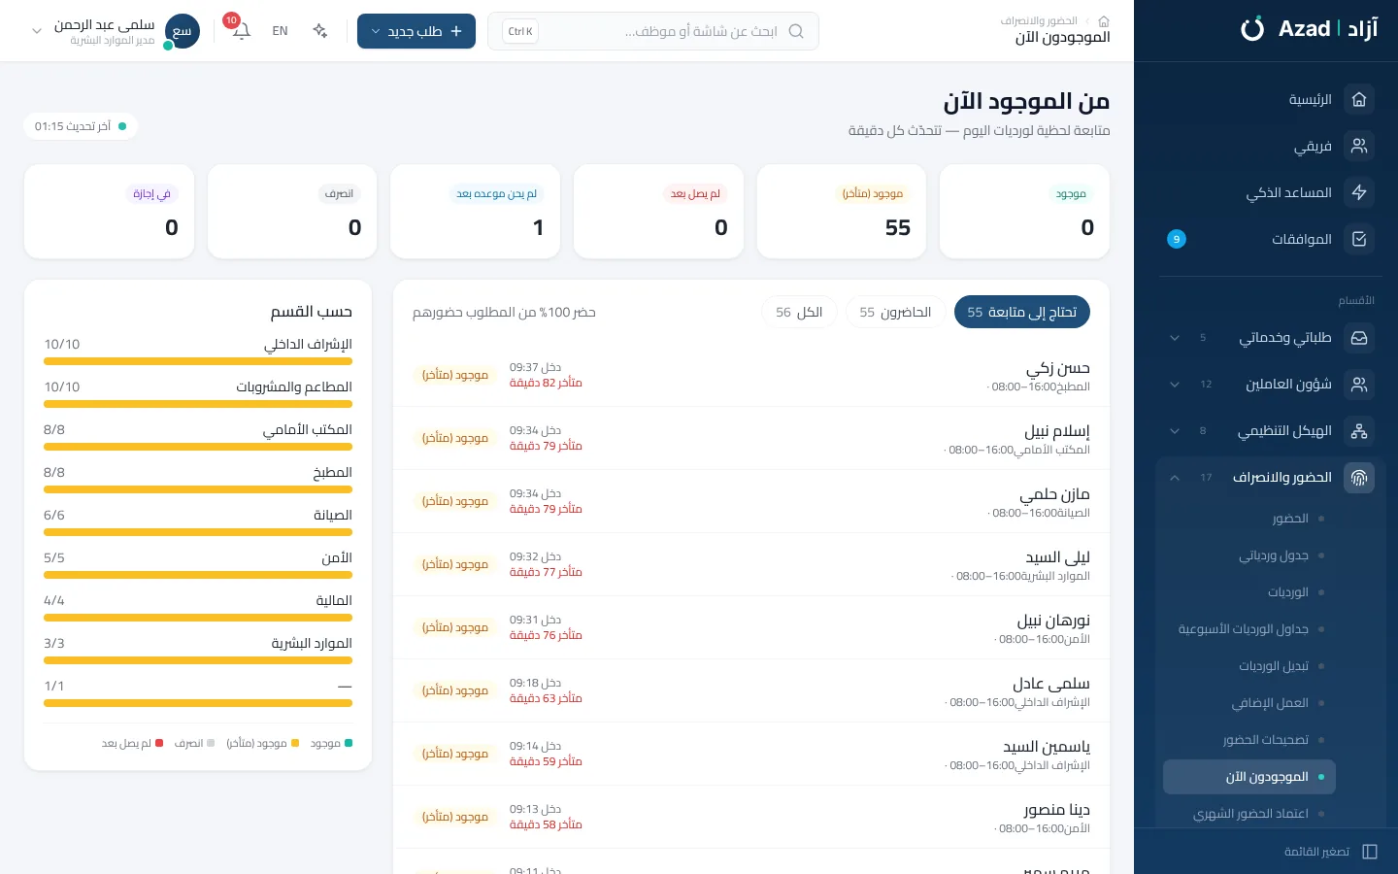Click the user avatar with initials سع
The image size is (1398, 874).
(x=183, y=31)
